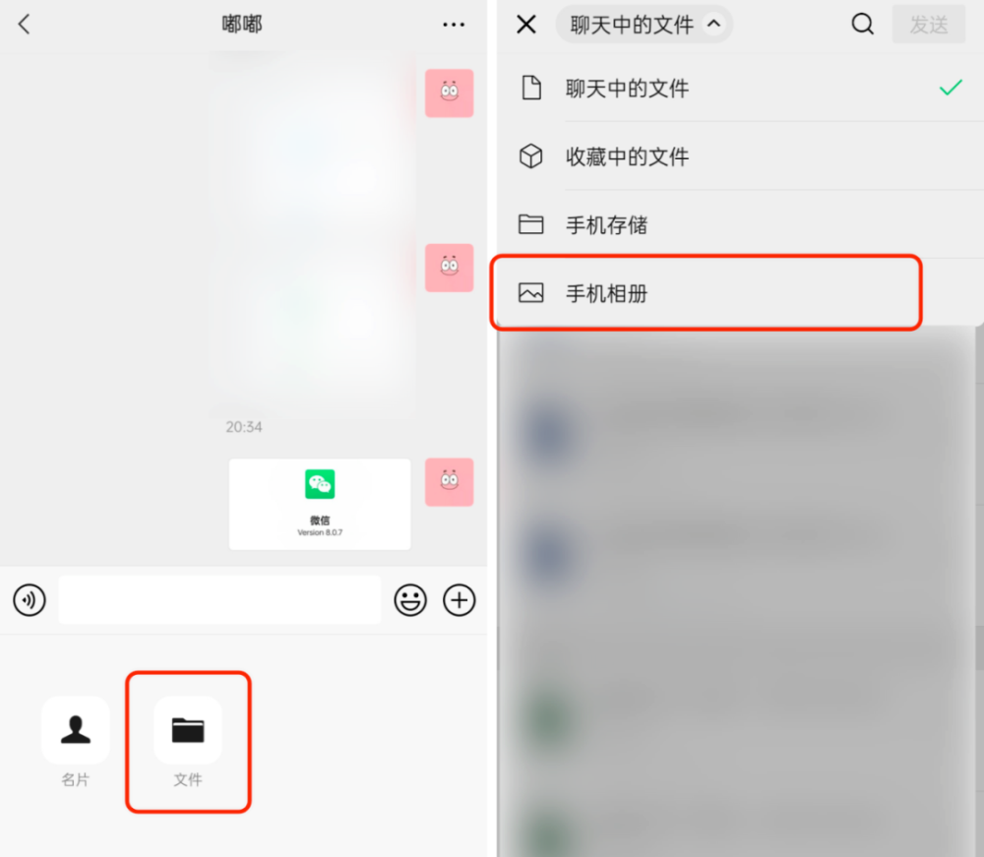Image resolution: width=984 pixels, height=857 pixels.
Task: Select the 文件 folder icon
Action: click(x=188, y=730)
